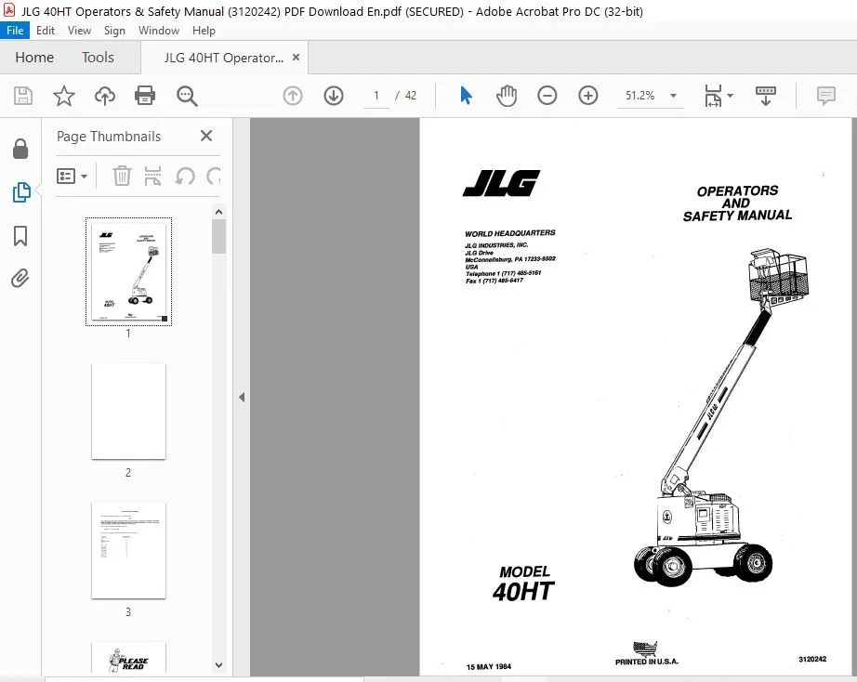This screenshot has width=857, height=682.
Task: Click the "3120242" document number text
Action: (812, 659)
